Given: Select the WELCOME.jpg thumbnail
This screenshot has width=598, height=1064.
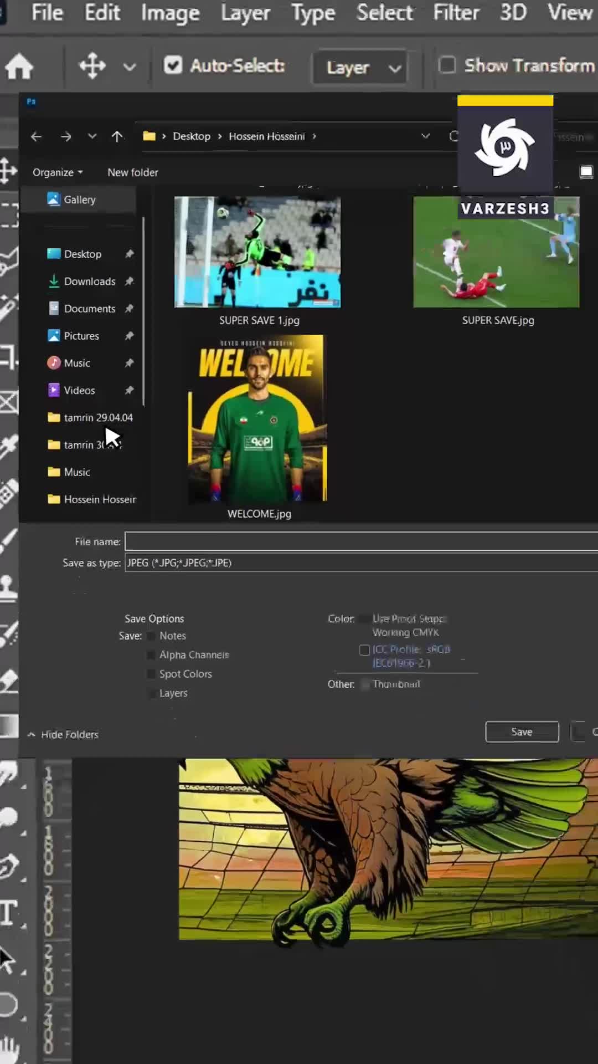Looking at the screenshot, I should pos(258,418).
